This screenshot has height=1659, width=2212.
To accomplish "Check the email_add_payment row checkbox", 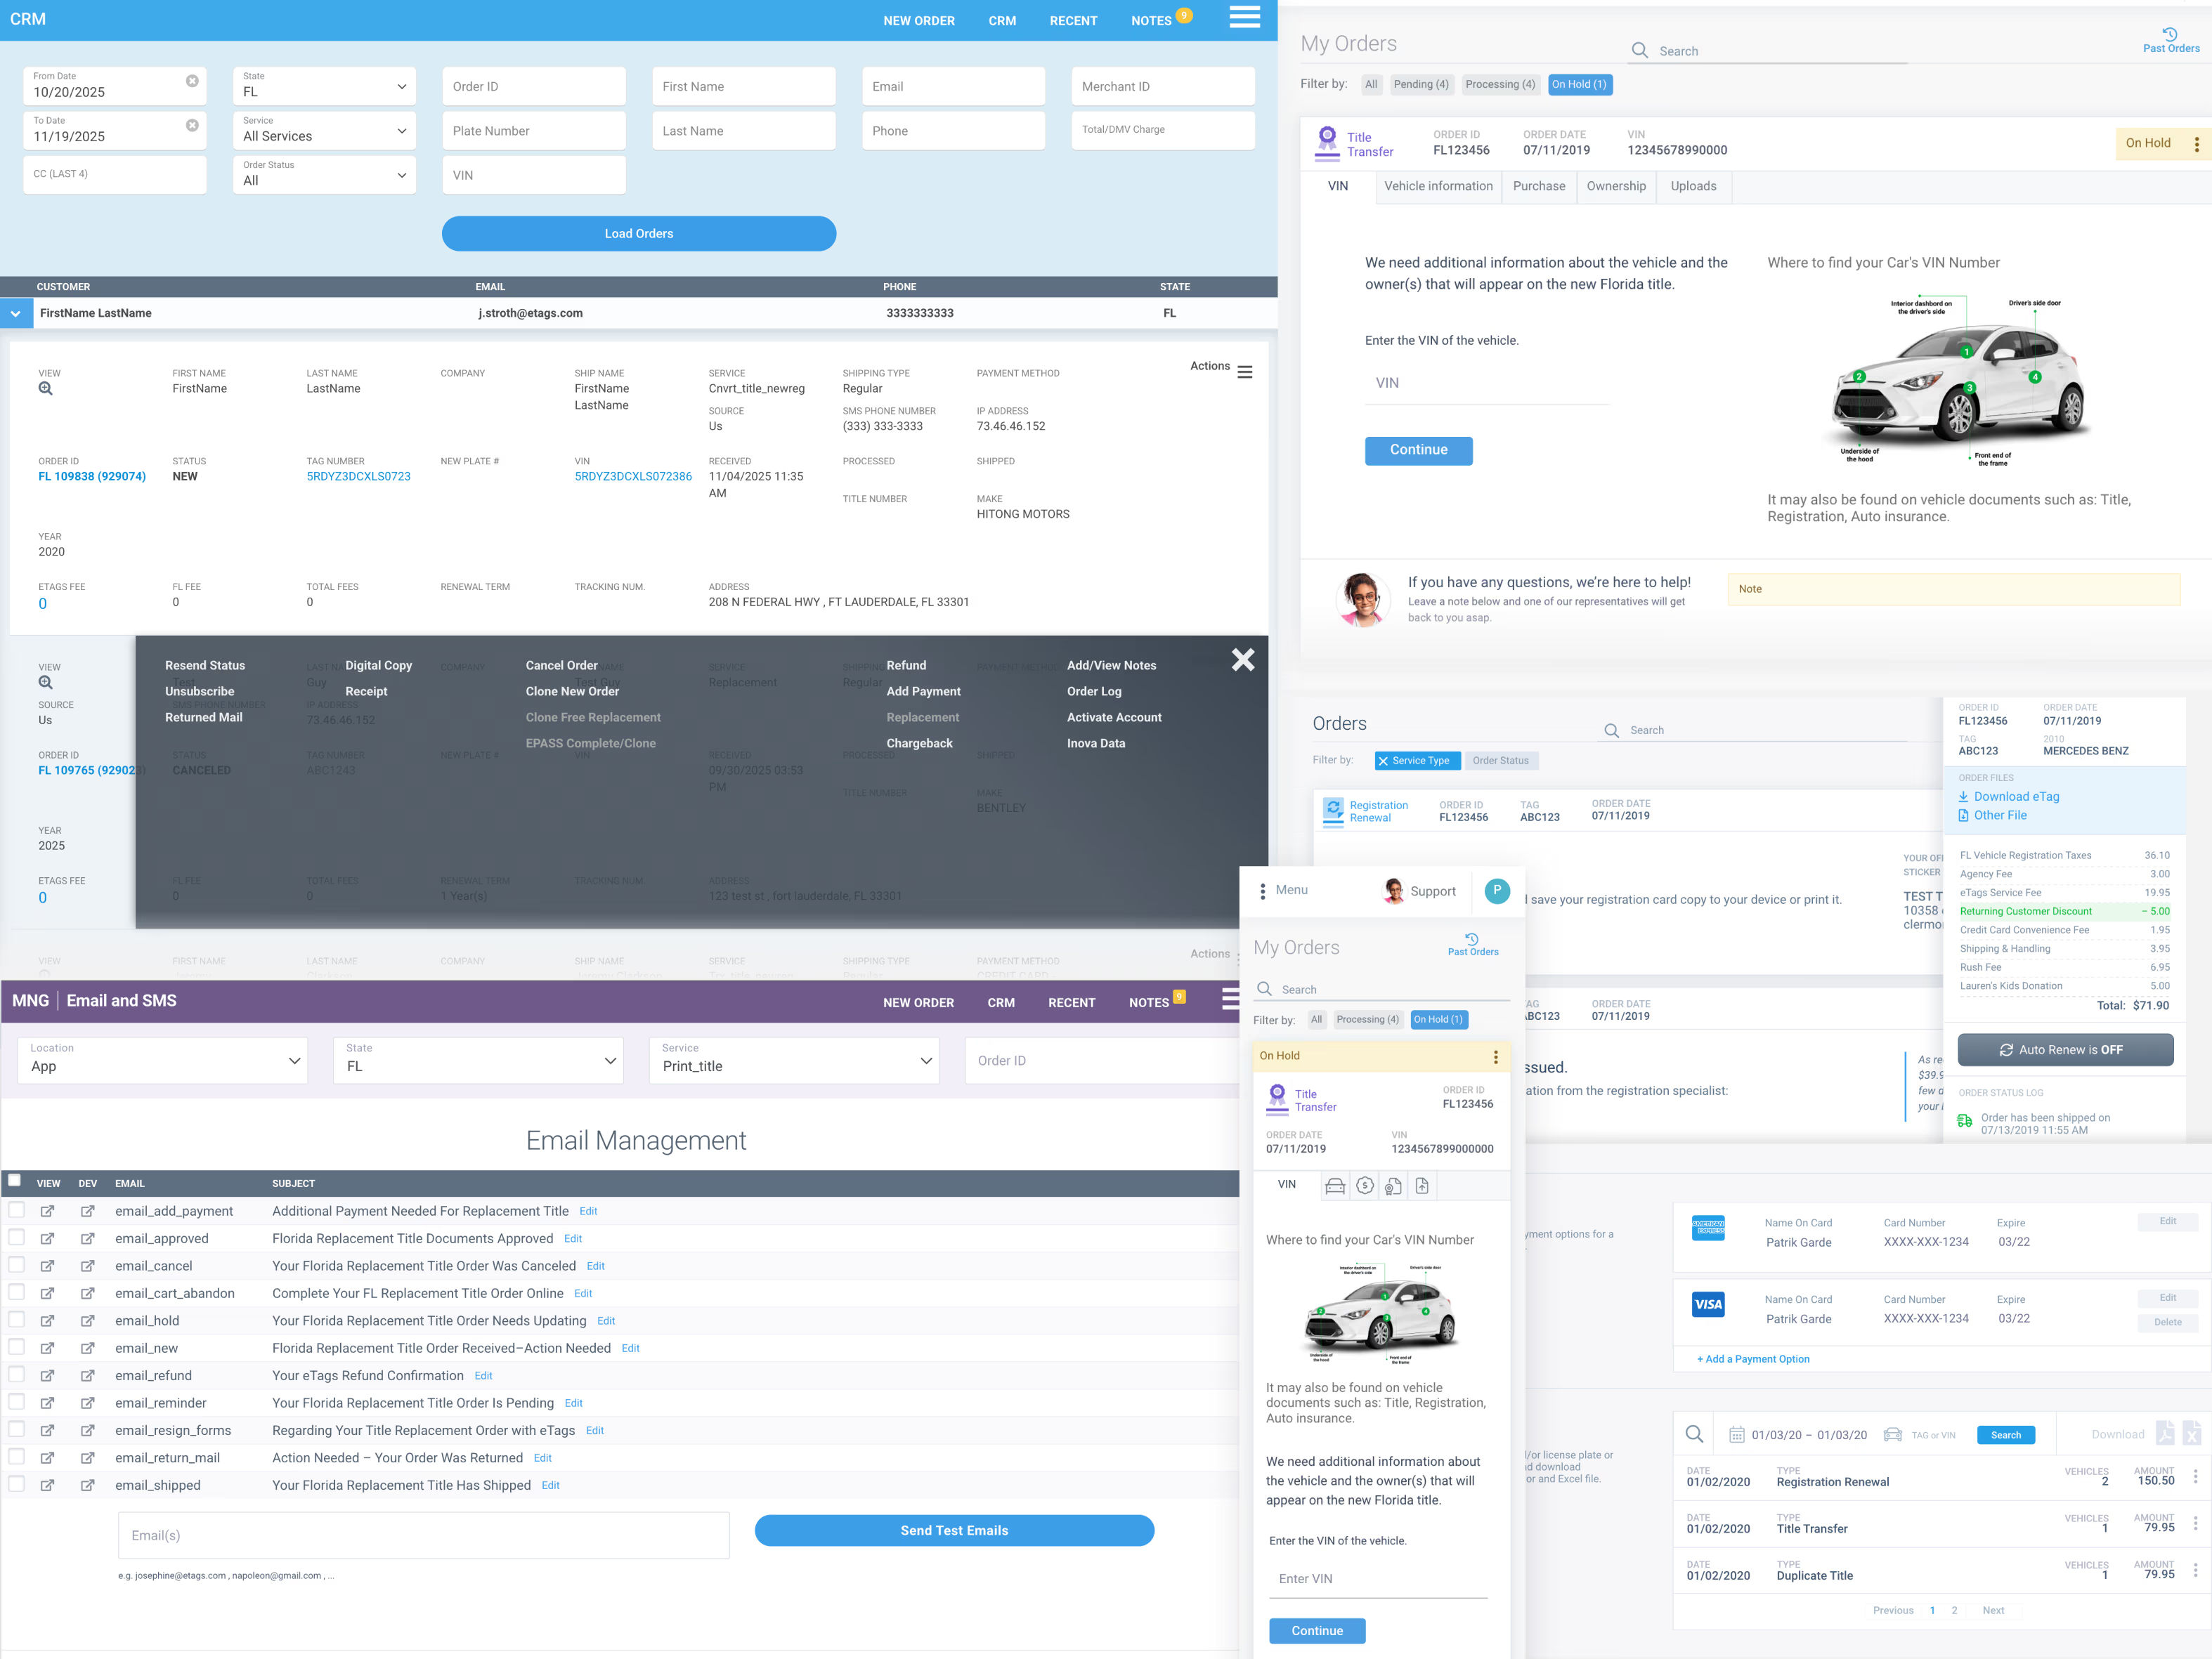I will point(16,1210).
